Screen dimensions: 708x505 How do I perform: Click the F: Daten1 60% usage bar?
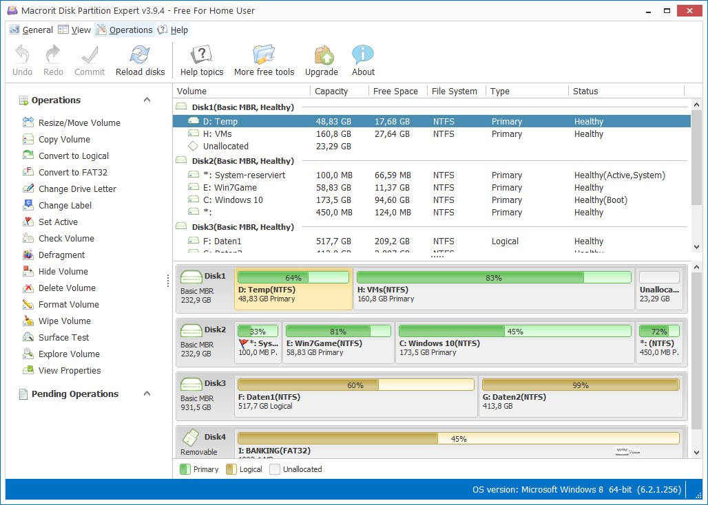[x=355, y=385]
